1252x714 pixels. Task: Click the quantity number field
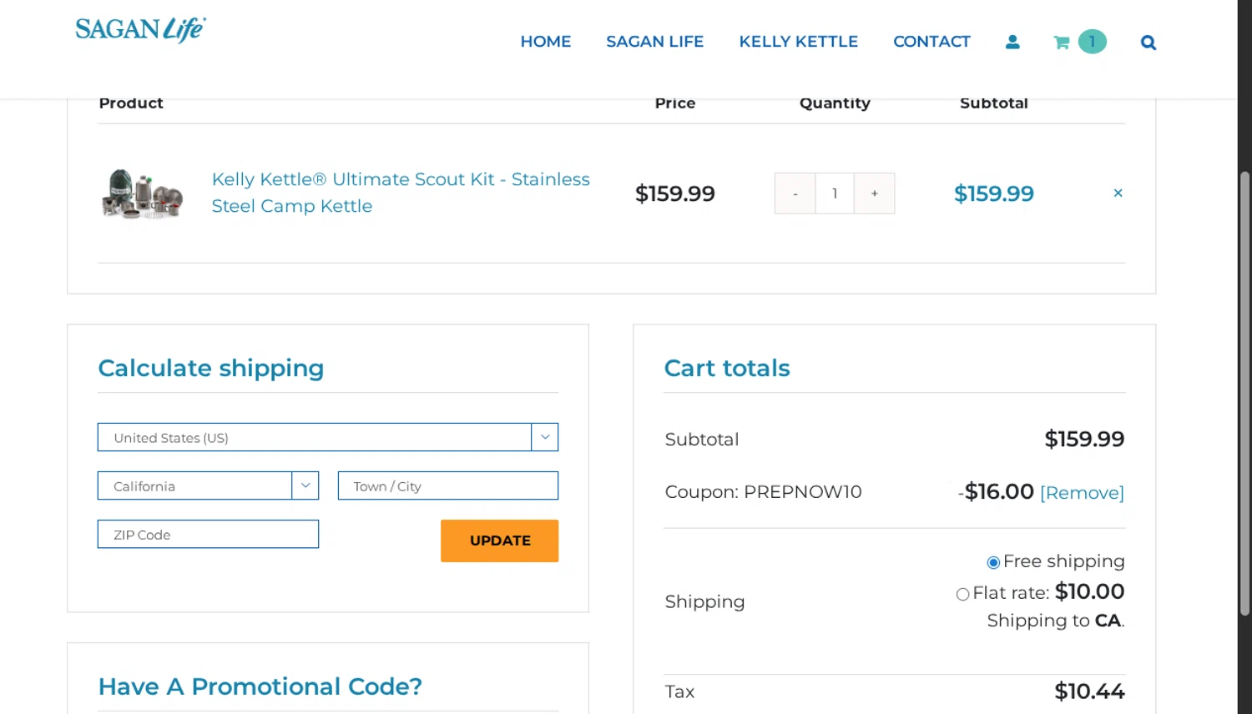835,194
